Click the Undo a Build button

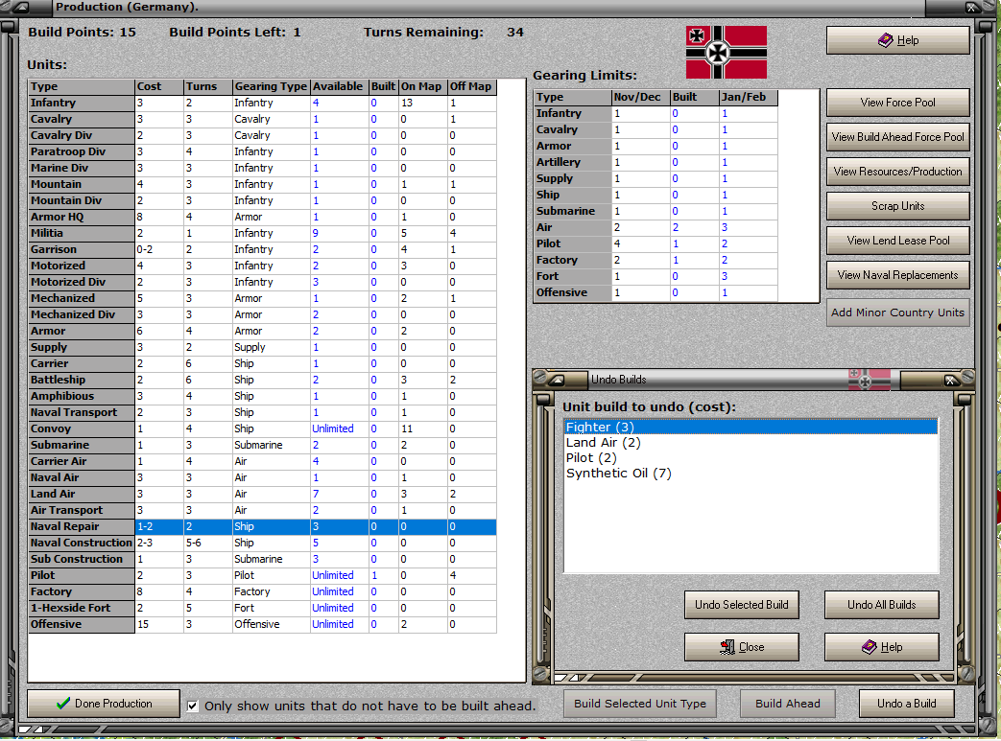click(907, 704)
